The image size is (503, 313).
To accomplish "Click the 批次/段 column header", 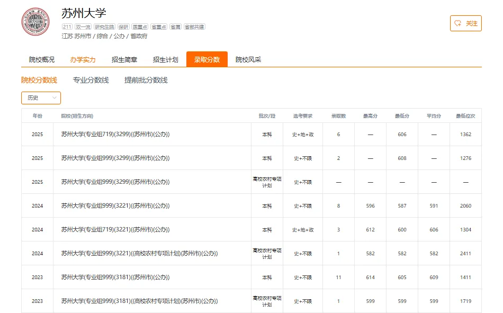I will (x=267, y=116).
